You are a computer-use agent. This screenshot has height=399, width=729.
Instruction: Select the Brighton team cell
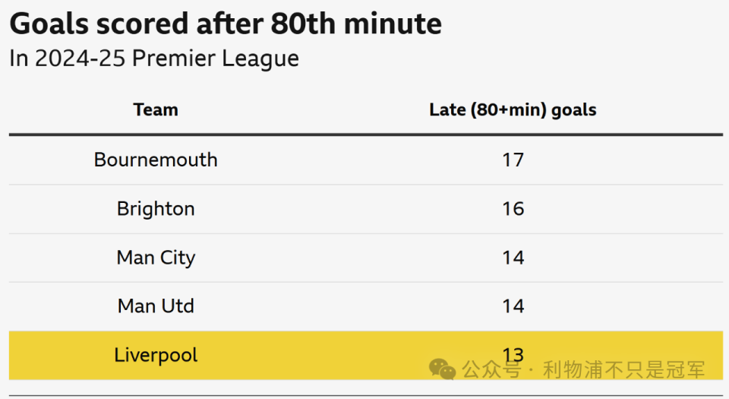click(x=156, y=209)
